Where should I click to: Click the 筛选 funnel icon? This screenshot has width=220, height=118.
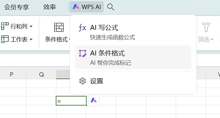pos(206,27)
